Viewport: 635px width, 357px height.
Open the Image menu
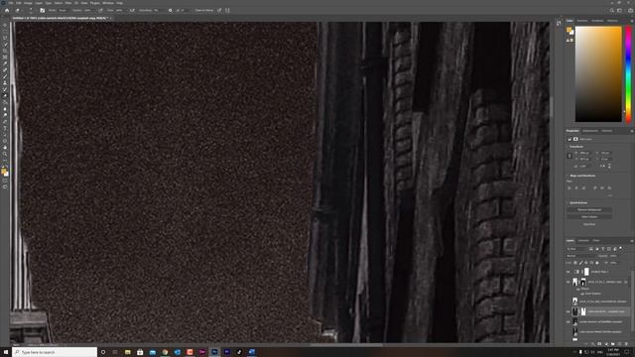[x=28, y=3]
